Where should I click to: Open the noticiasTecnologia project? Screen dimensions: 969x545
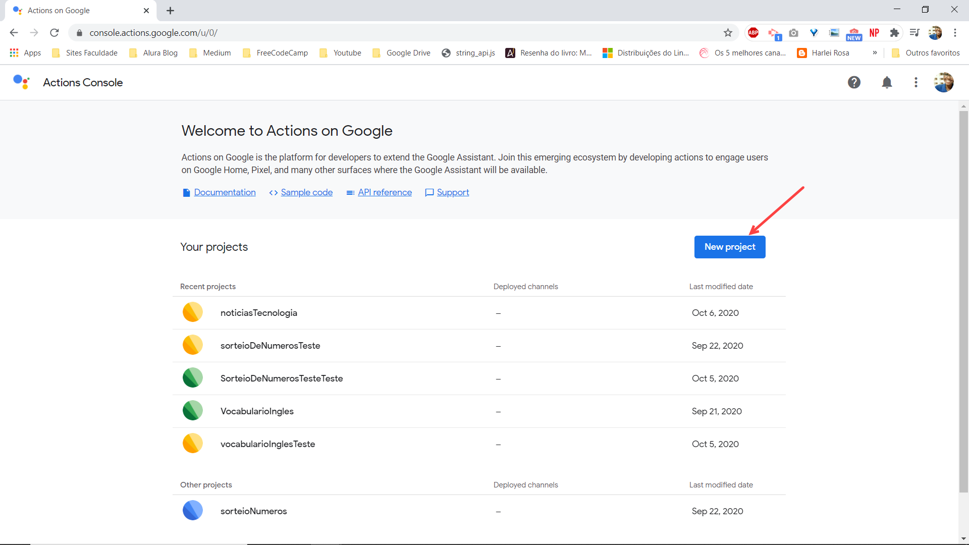click(479, 313)
